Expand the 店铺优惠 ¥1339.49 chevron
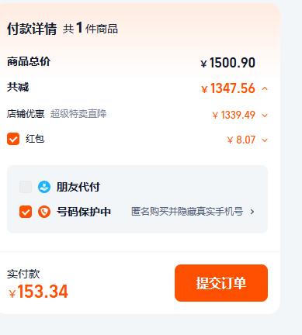This screenshot has width=302, height=335. click(265, 116)
